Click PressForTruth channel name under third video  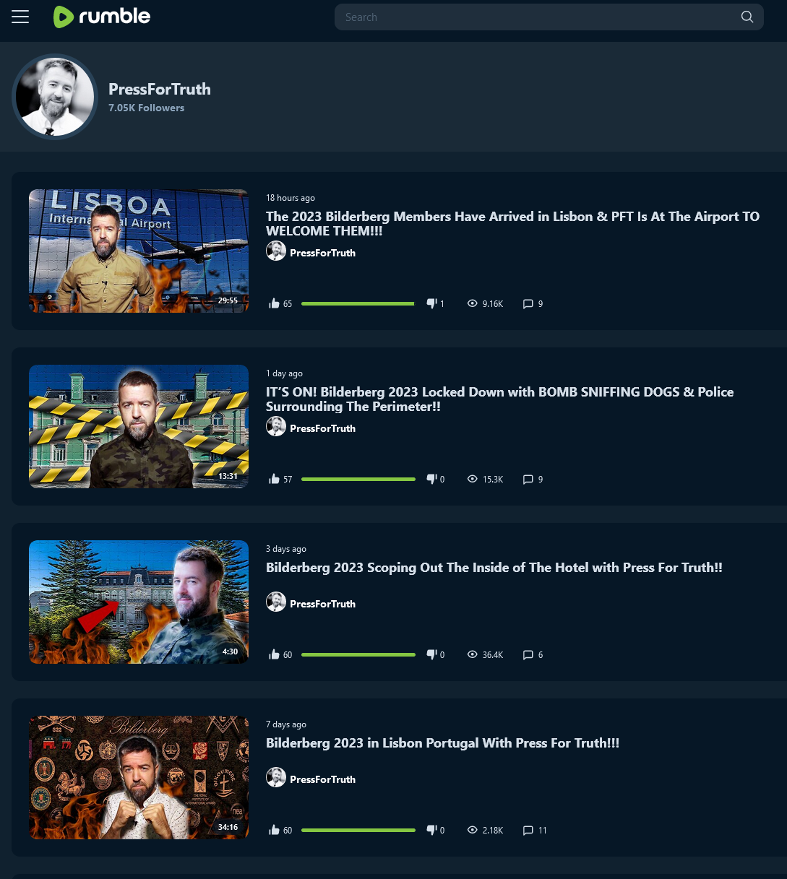(x=322, y=604)
